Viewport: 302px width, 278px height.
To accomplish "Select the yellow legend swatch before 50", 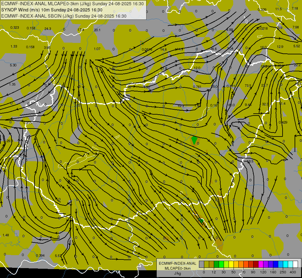I will (231, 264).
